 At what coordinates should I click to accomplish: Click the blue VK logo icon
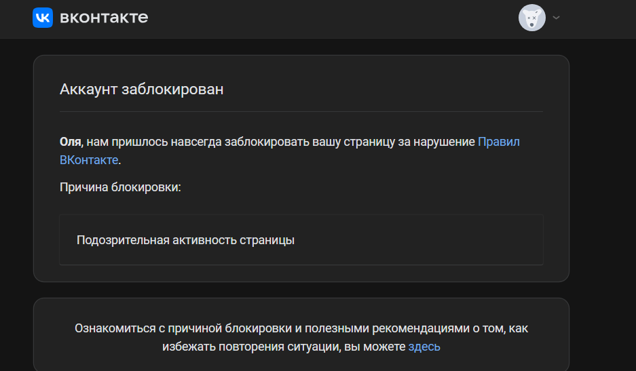[43, 18]
